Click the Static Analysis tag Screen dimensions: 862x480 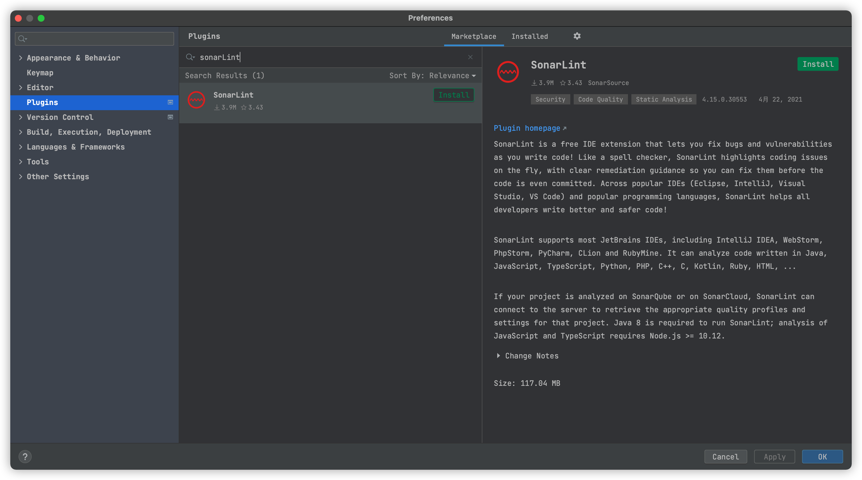tap(664, 99)
